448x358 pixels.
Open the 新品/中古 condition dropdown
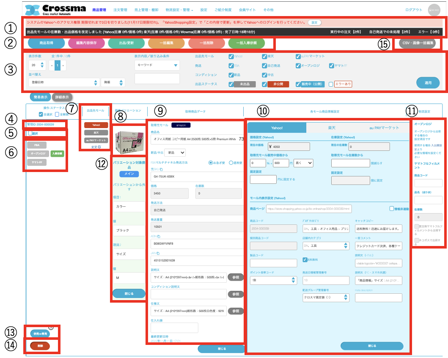pyautogui.click(x=176, y=152)
